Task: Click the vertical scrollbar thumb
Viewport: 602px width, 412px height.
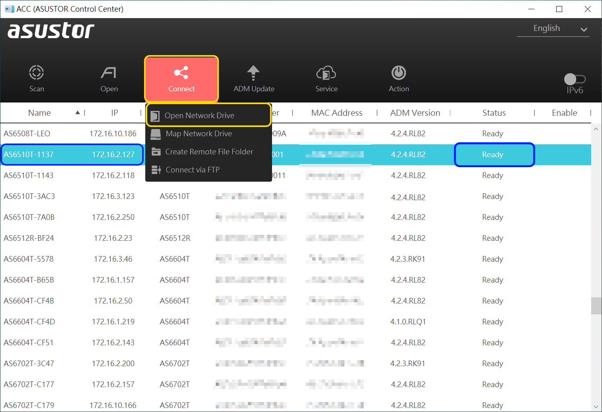Action: 596,306
